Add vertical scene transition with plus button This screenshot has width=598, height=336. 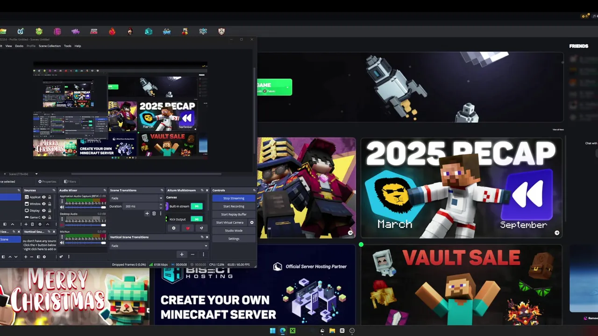point(182,254)
